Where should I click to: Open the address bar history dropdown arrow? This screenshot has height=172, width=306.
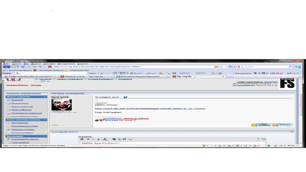pyautogui.click(x=226, y=67)
